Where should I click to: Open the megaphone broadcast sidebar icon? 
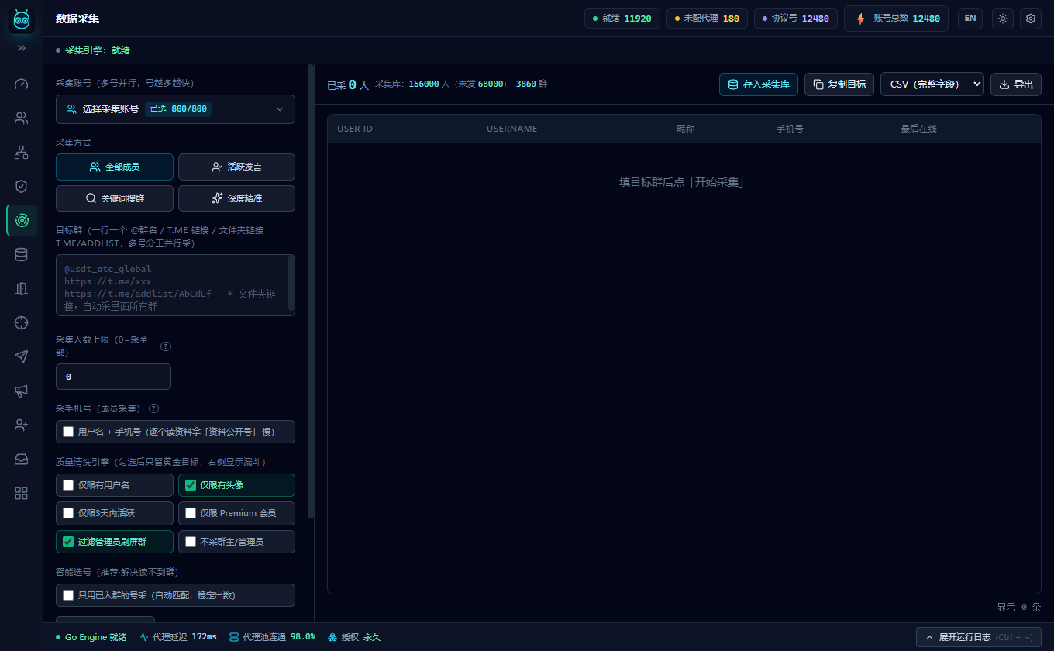click(22, 391)
